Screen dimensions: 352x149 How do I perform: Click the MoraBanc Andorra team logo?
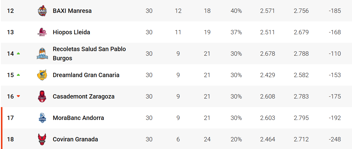(x=42, y=118)
